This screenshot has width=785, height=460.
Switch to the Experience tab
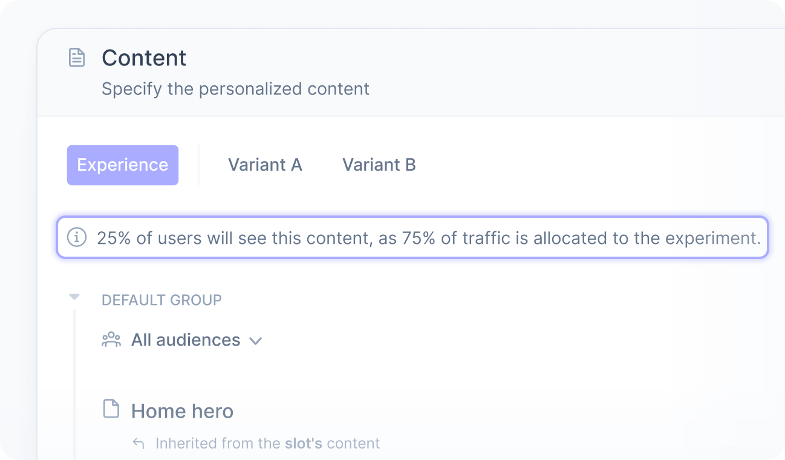click(x=123, y=165)
